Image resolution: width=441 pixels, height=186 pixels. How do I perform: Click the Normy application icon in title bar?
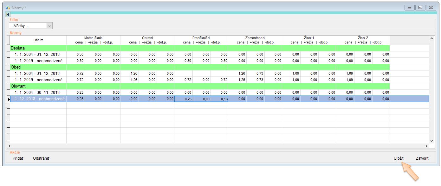point(8,8)
